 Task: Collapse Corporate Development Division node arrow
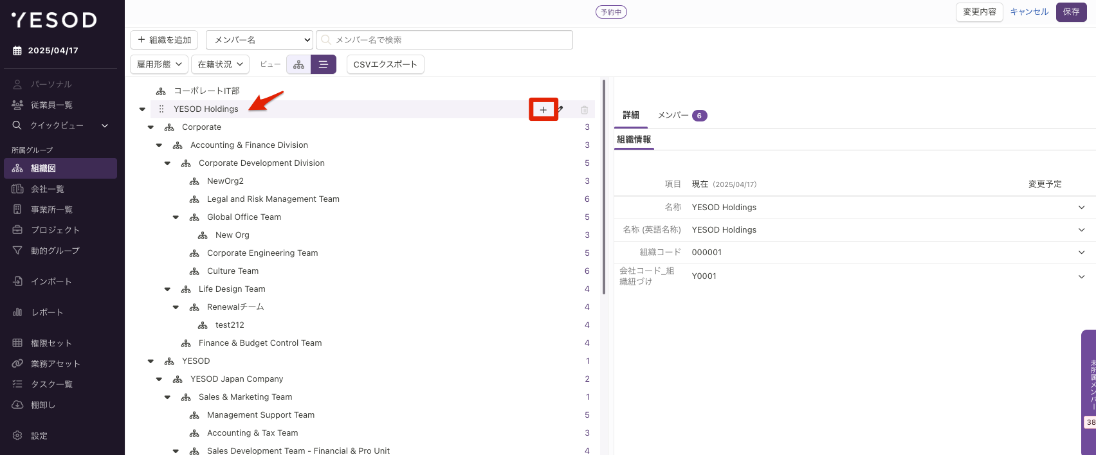click(x=167, y=163)
